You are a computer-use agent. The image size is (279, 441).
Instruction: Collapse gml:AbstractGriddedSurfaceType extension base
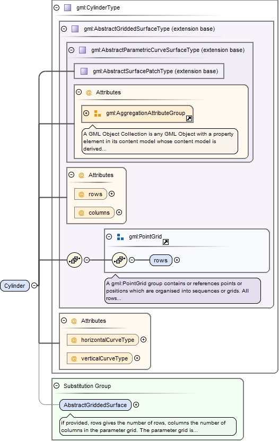pyautogui.click(x=64, y=29)
